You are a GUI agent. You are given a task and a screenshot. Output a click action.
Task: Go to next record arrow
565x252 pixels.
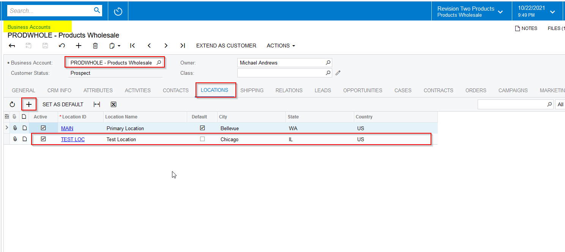click(x=166, y=46)
